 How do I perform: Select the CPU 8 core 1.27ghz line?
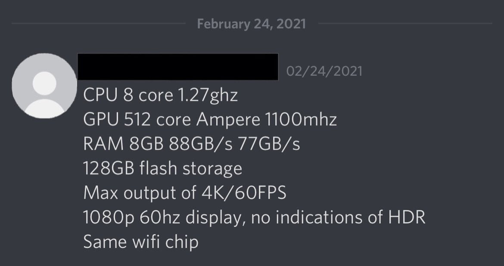(160, 95)
